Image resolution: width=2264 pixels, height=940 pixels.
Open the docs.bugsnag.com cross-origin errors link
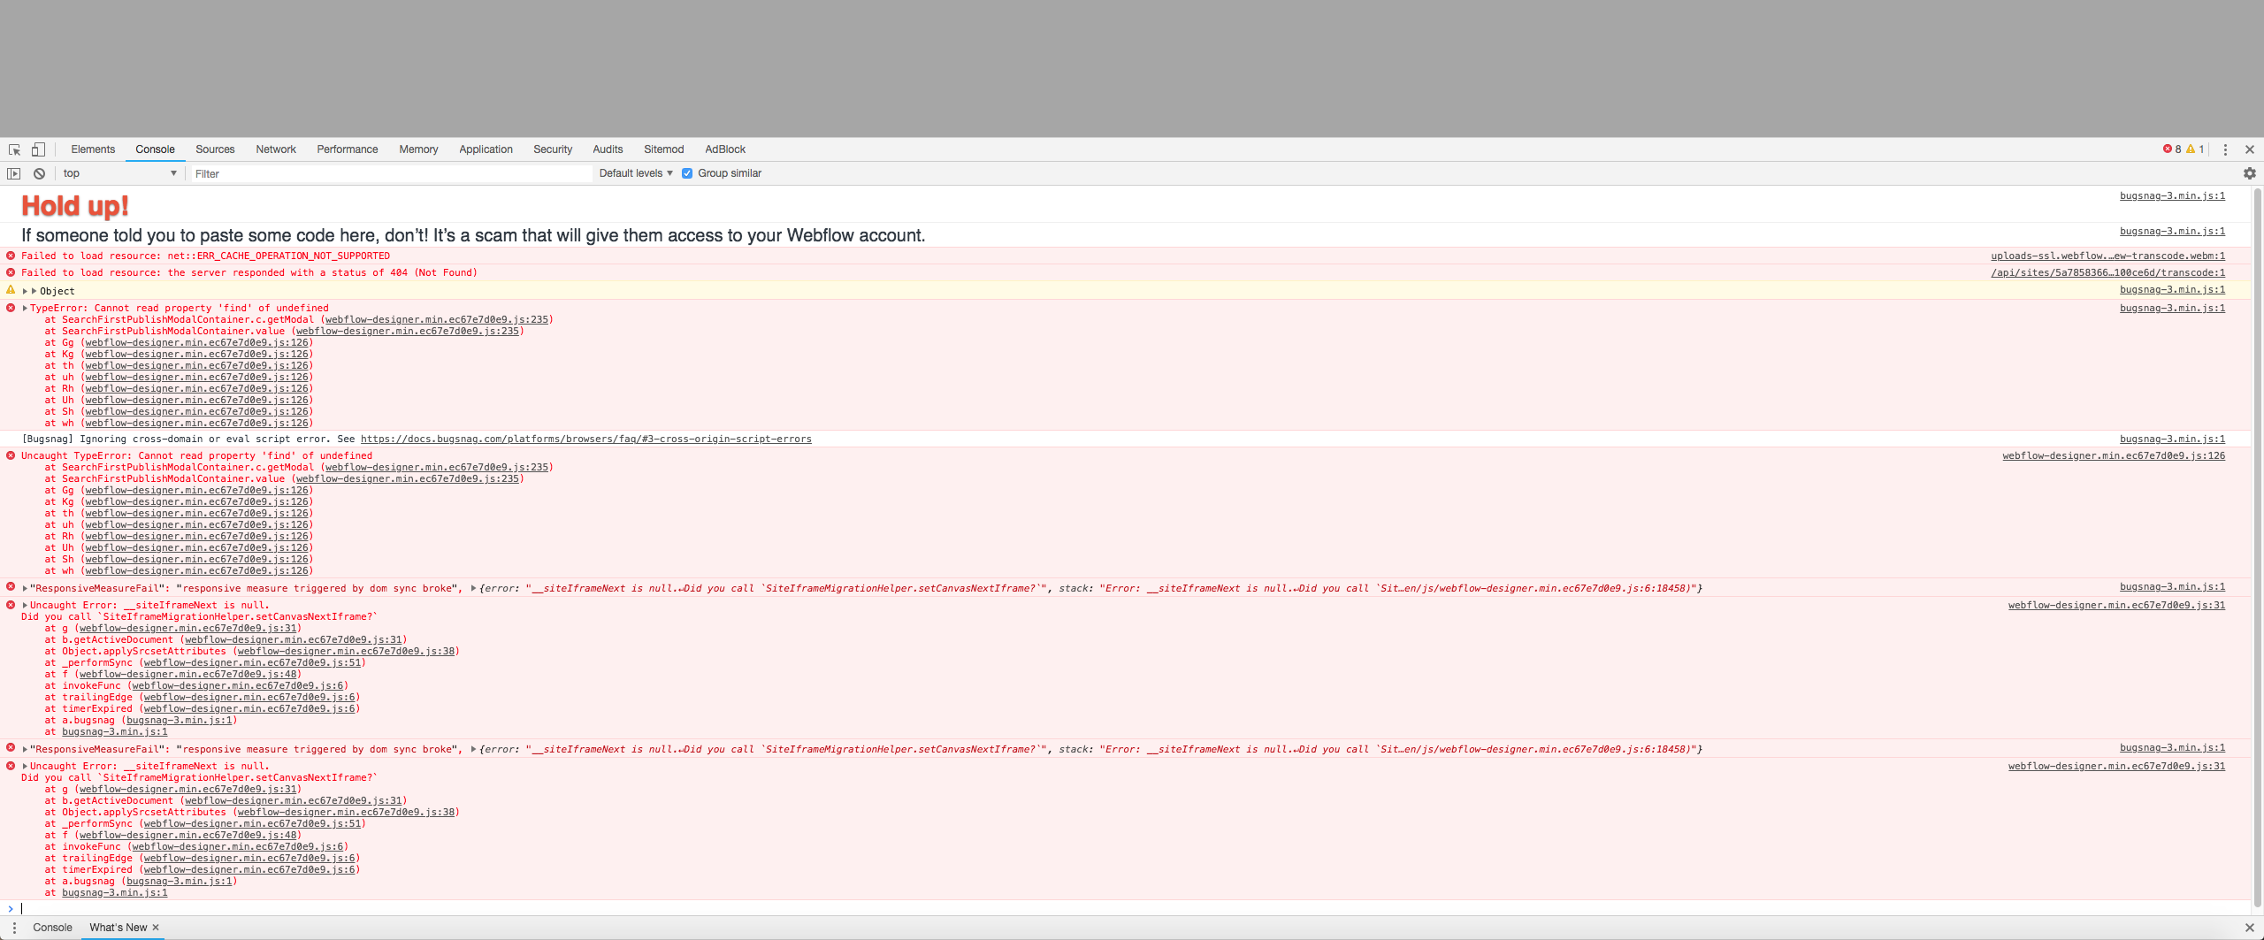585,439
